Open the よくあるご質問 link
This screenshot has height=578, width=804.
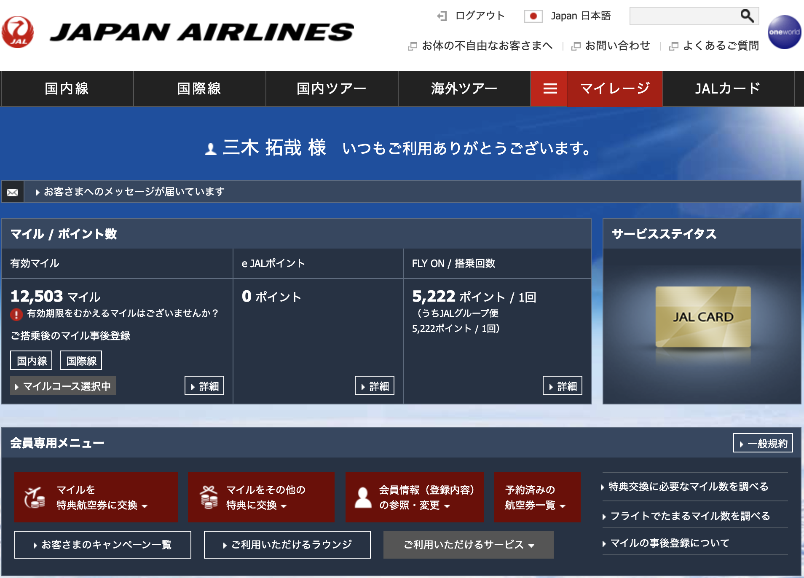point(721,45)
